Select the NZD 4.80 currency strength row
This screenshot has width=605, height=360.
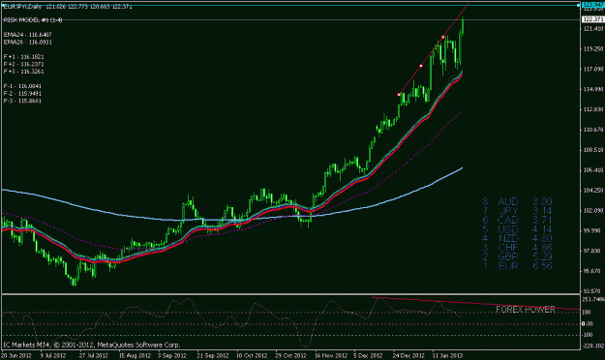(x=517, y=238)
